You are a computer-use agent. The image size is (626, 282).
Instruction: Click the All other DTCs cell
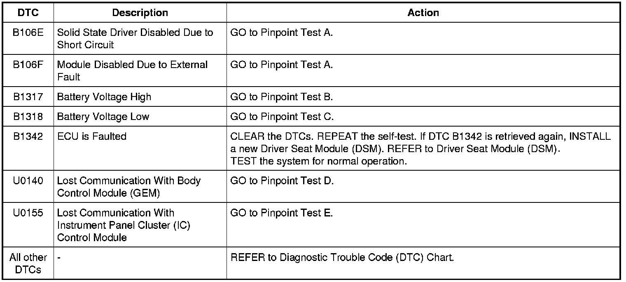point(28,264)
